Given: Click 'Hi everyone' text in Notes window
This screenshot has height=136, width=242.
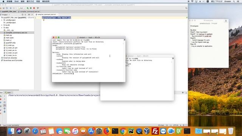Looking at the screenshot, I should coord(194,26).
